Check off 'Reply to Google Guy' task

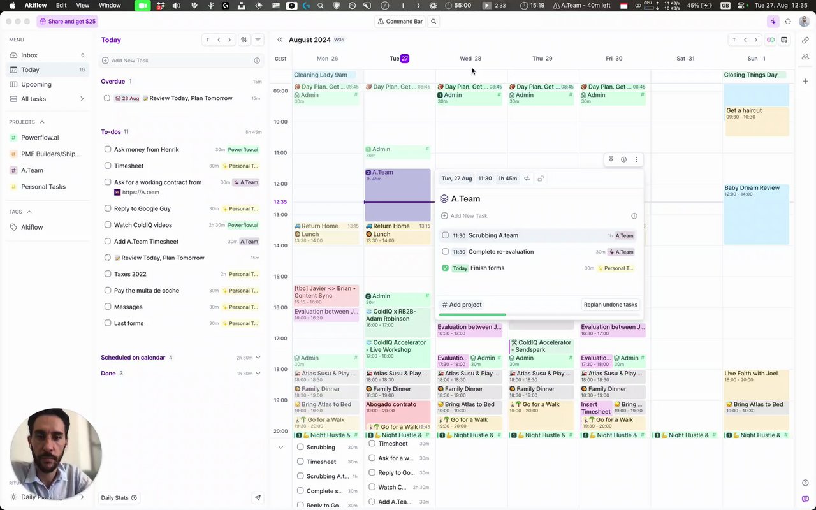coord(108,208)
